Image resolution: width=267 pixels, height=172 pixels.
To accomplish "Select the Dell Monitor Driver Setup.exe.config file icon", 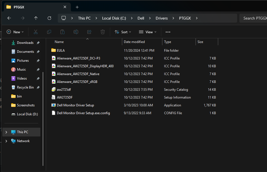I will [54, 113].
